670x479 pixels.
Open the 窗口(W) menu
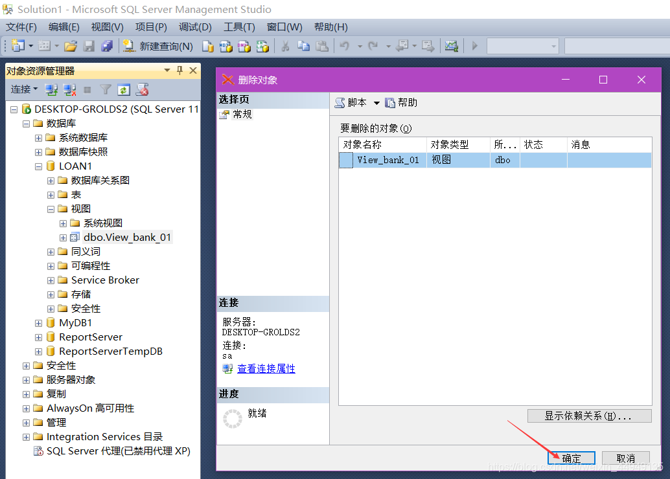(x=284, y=27)
